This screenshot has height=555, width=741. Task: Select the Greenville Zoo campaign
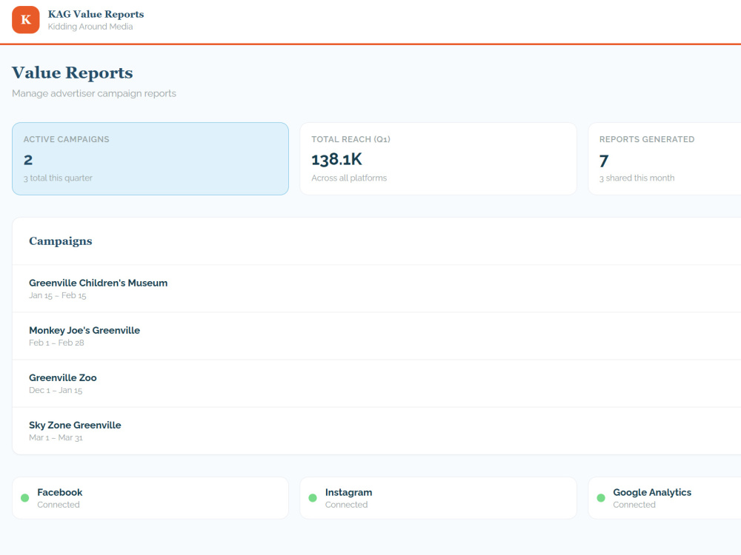376,383
